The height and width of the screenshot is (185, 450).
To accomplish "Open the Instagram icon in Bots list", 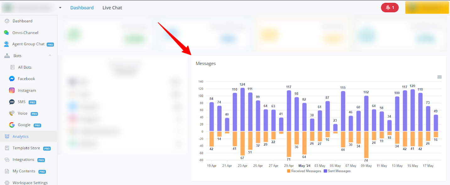I will 12,90.
